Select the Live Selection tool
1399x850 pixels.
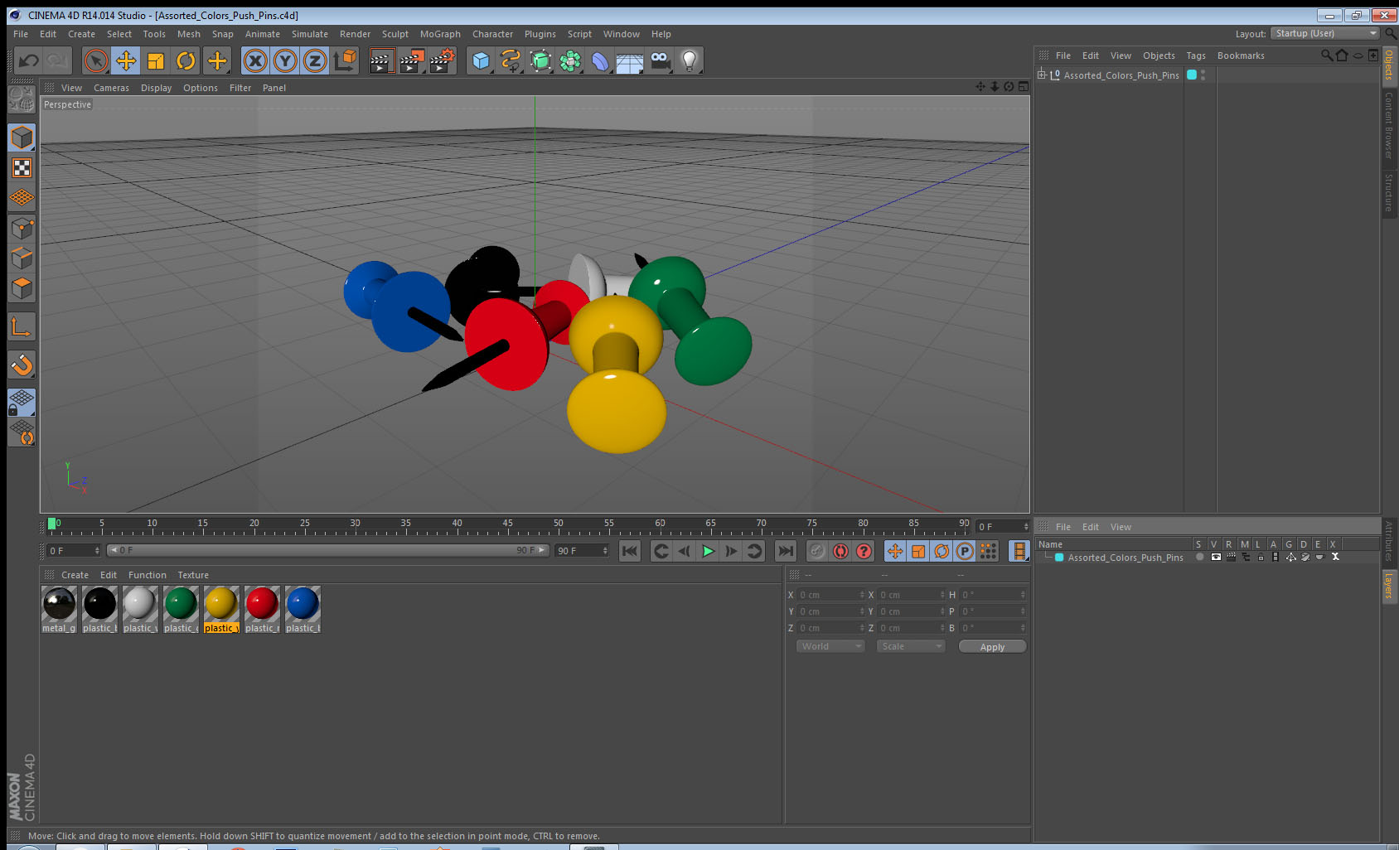(x=96, y=60)
